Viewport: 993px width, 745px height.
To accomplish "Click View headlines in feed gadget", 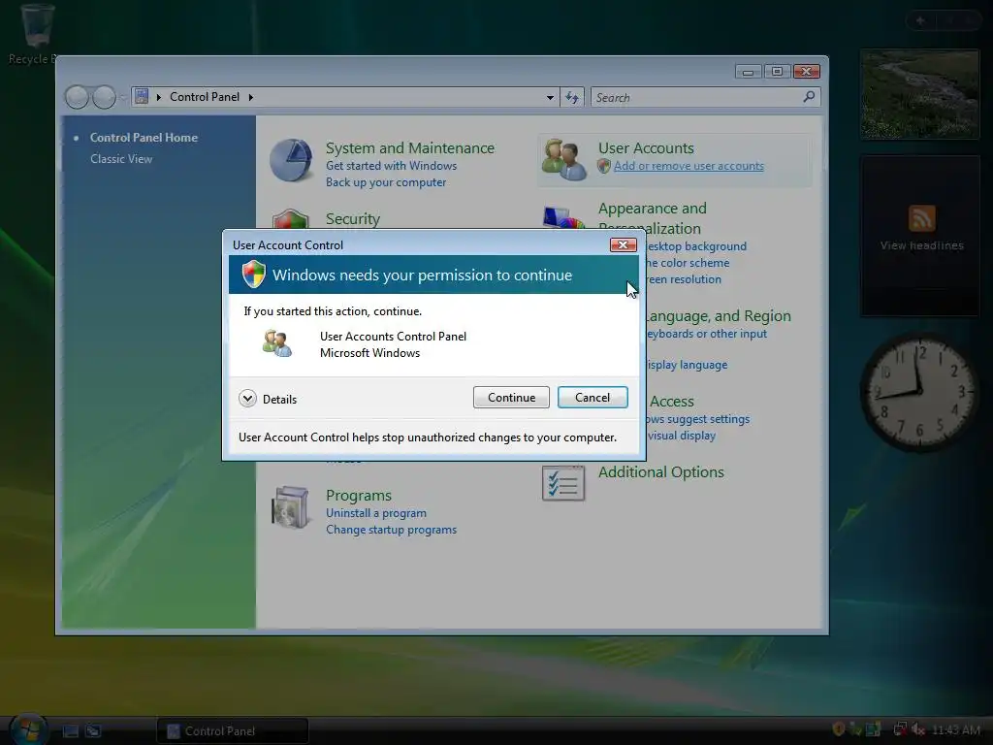I will (921, 245).
